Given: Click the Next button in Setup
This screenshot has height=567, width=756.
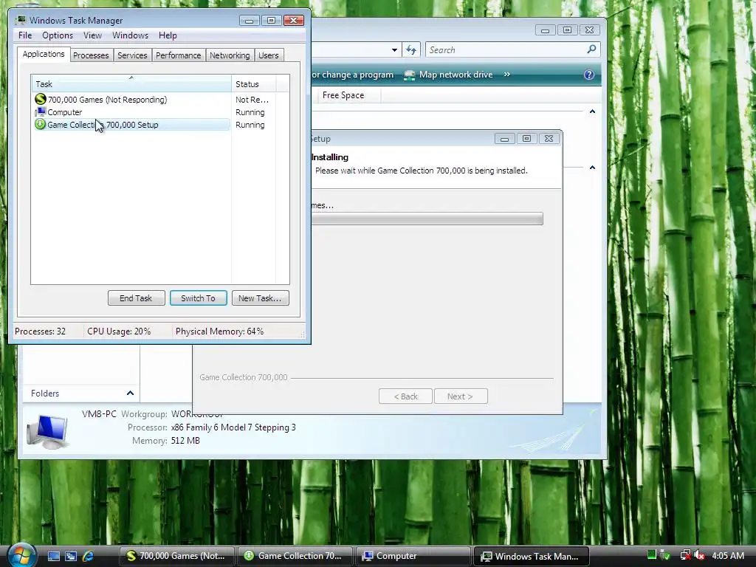Looking at the screenshot, I should tap(461, 396).
